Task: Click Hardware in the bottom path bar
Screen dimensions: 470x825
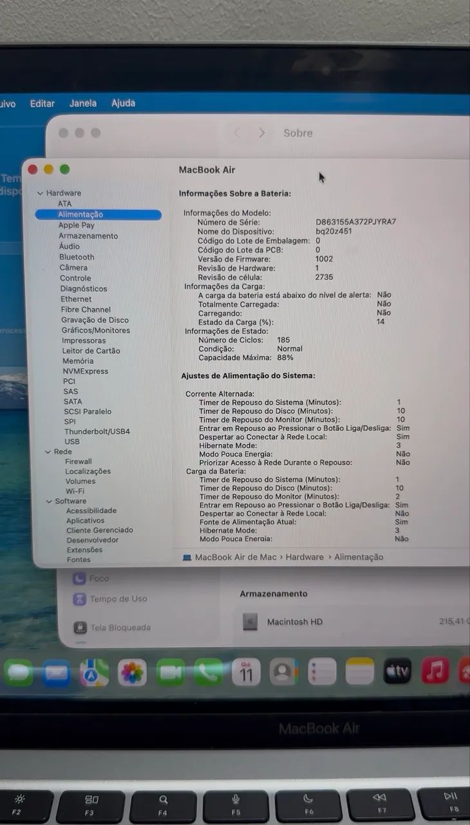Action: [x=305, y=557]
